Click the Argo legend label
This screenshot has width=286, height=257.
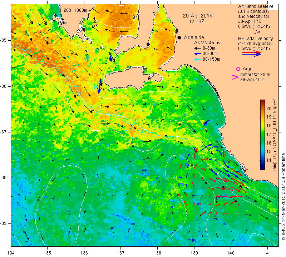(247, 69)
